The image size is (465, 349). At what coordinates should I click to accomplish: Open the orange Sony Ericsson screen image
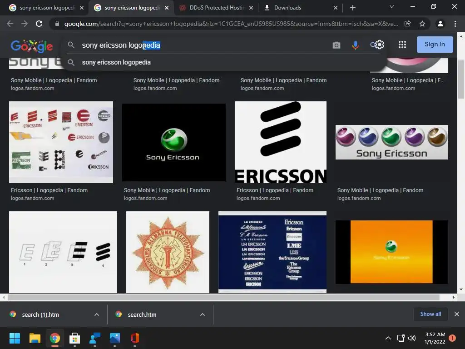tap(392, 252)
